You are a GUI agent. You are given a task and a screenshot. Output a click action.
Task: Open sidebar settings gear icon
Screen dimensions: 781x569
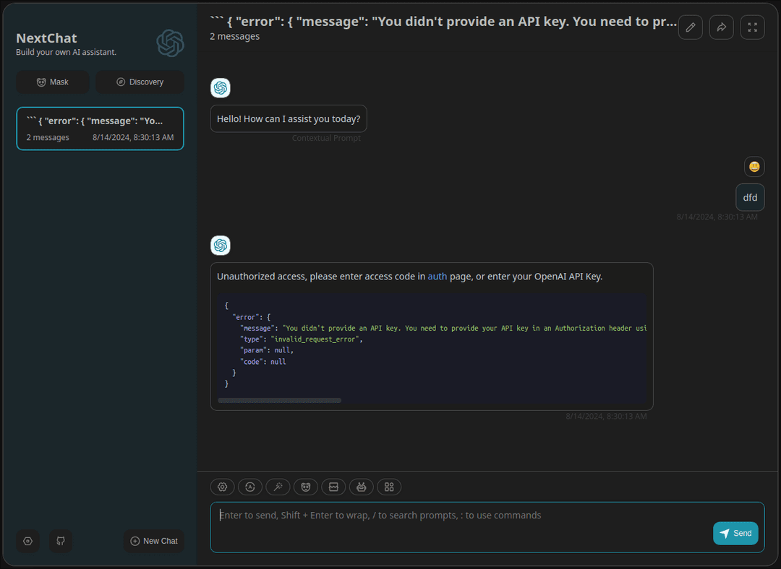click(28, 541)
